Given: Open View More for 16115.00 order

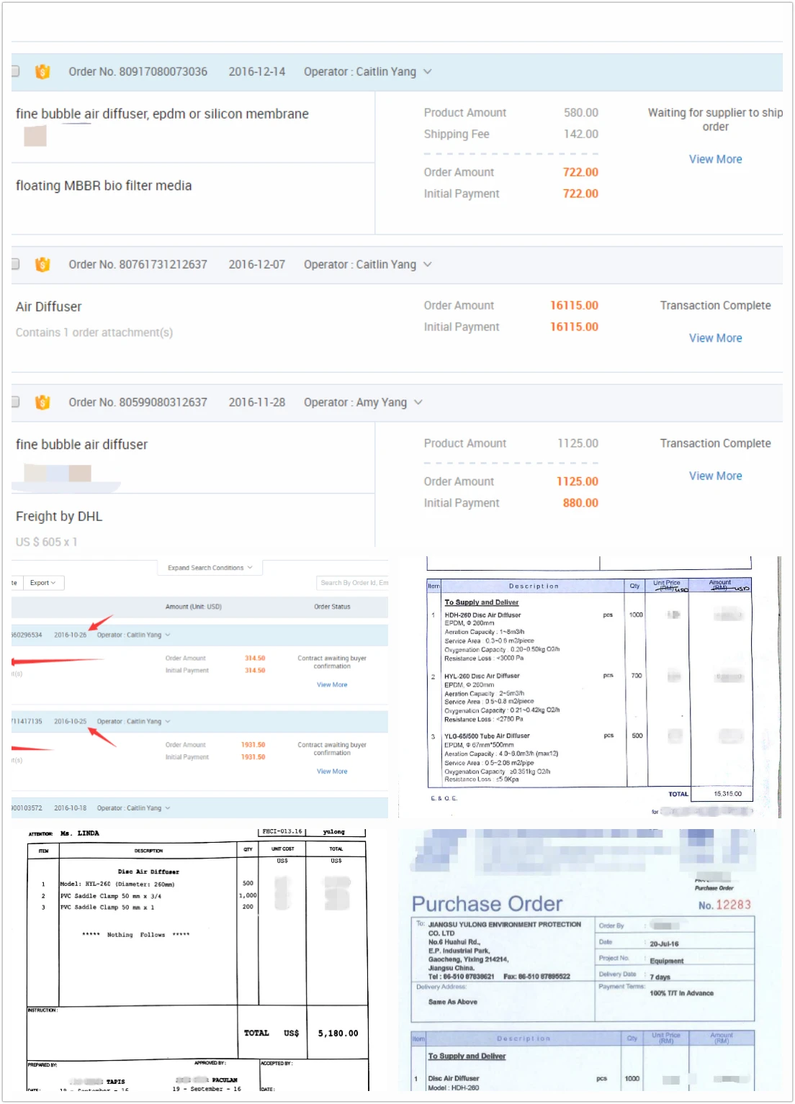Looking at the screenshot, I should click(715, 338).
